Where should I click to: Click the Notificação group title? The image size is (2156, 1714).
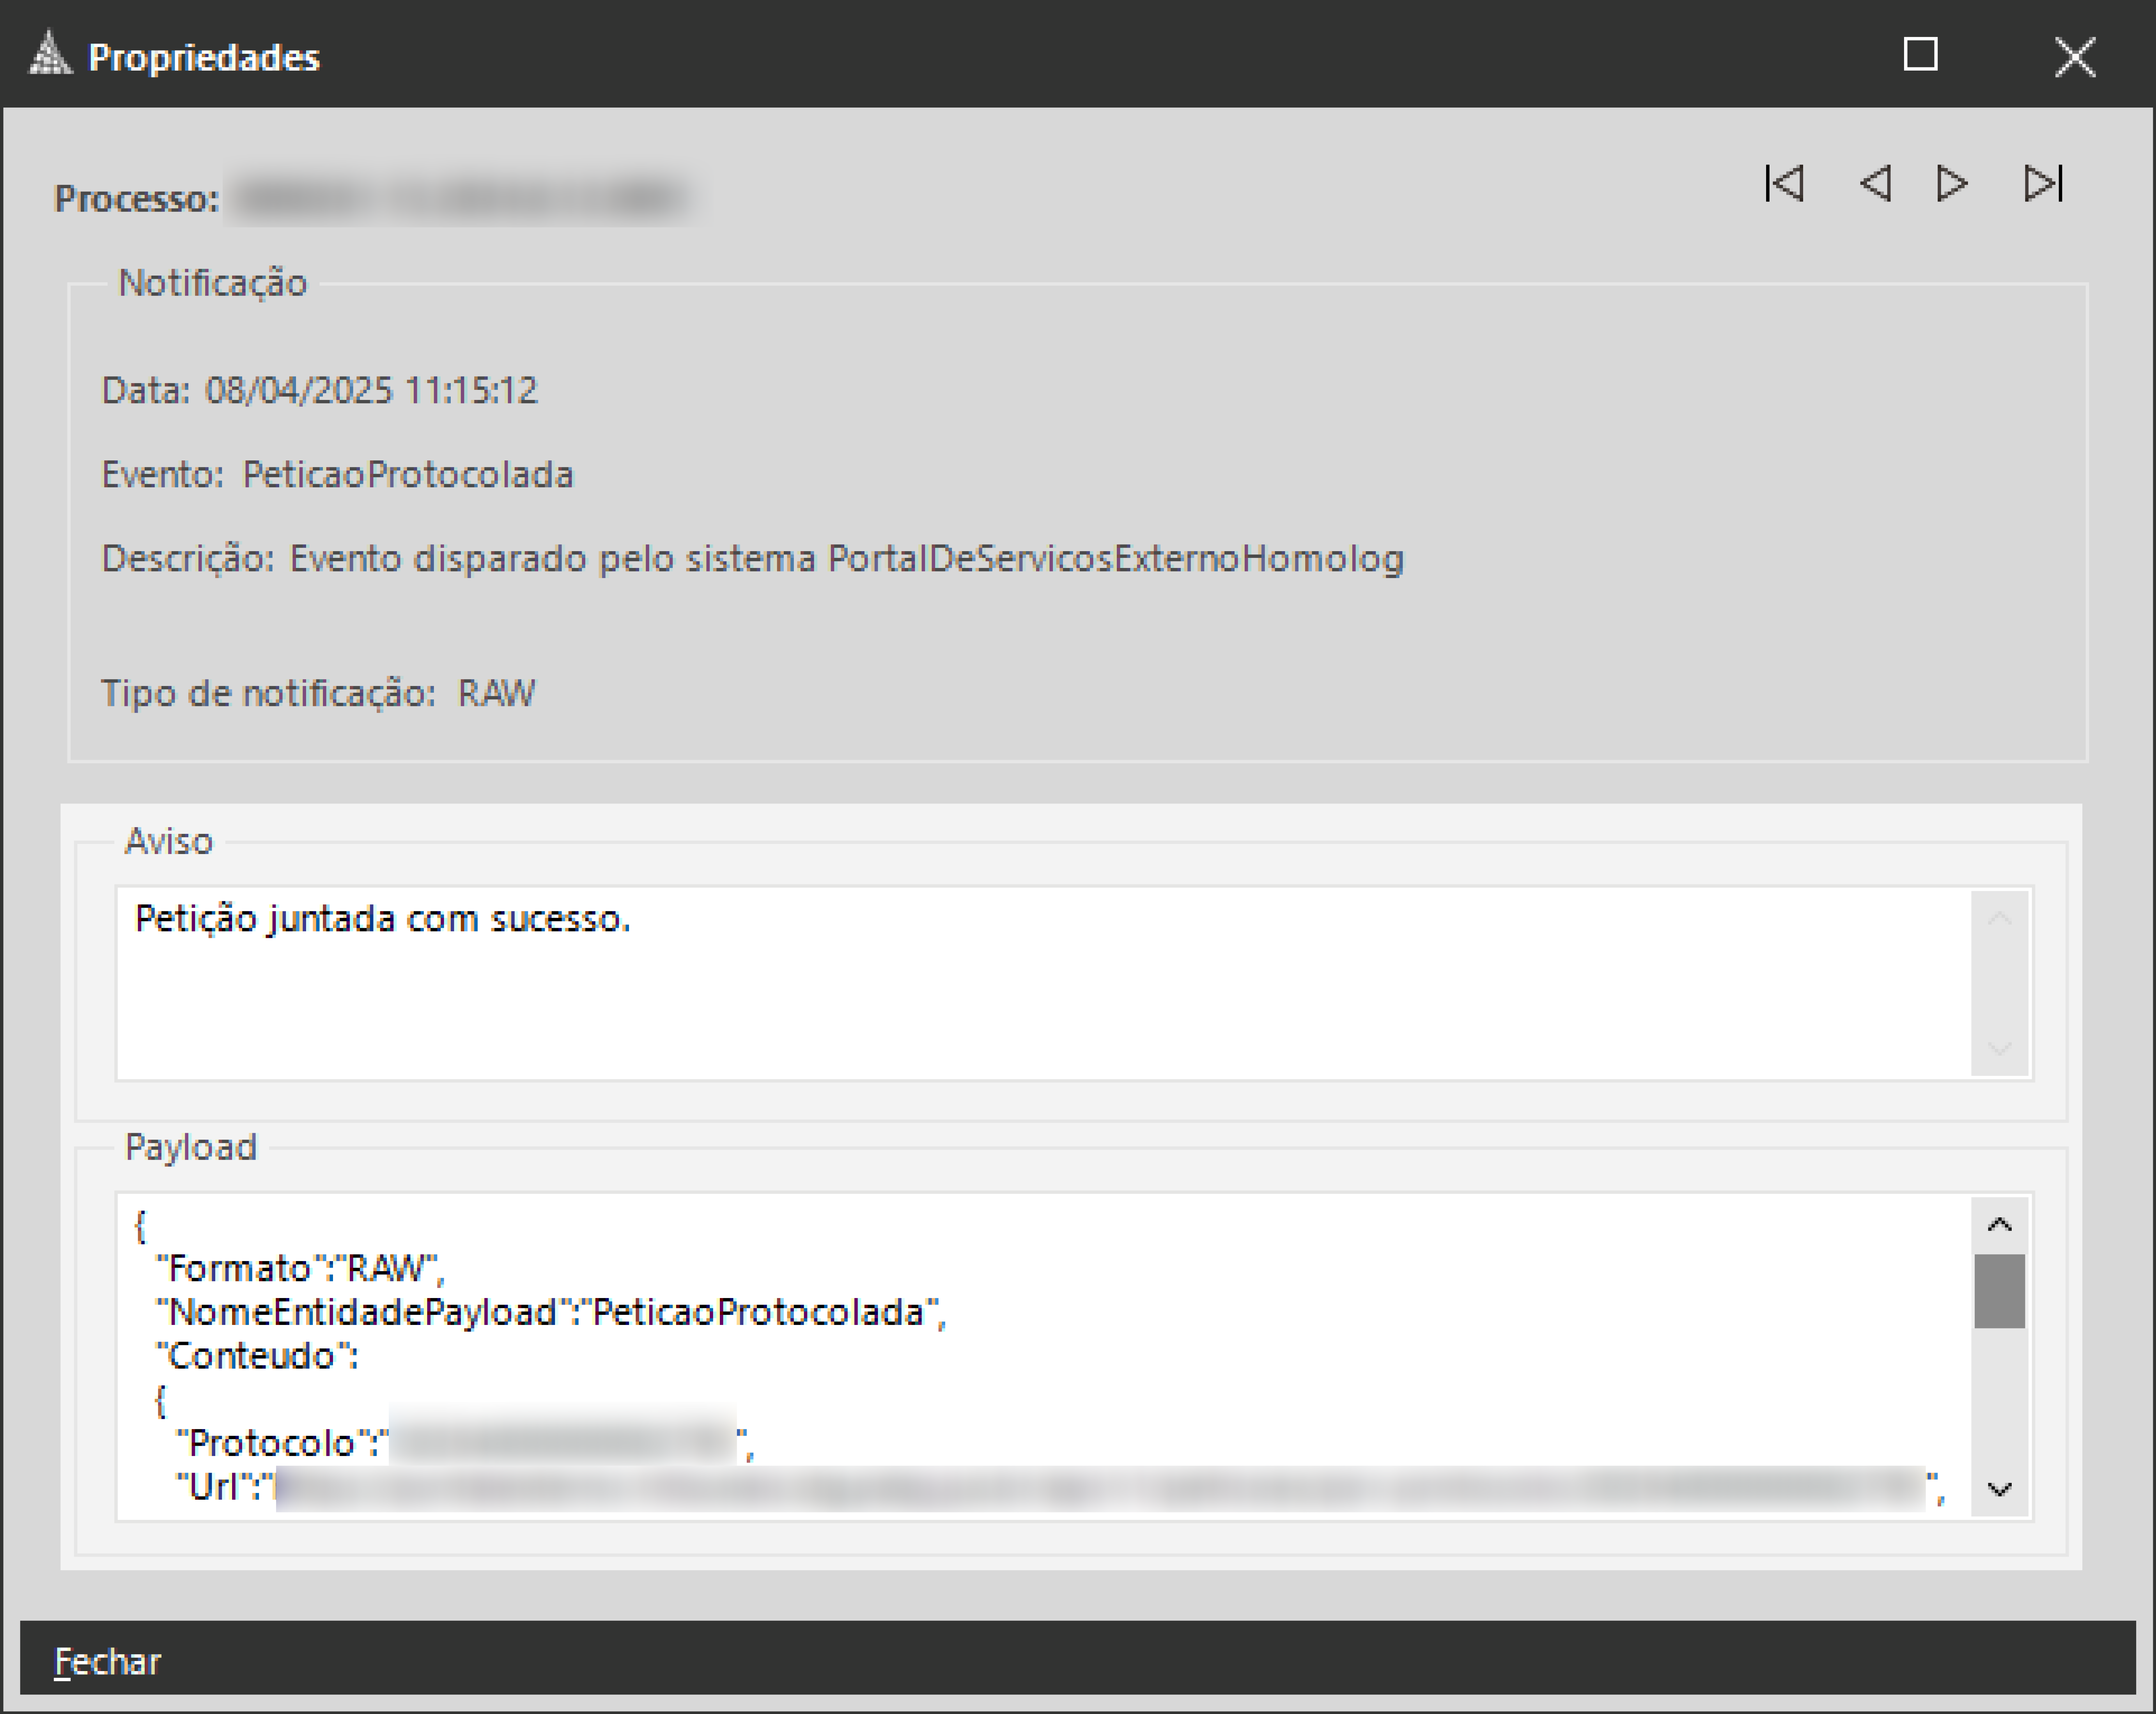pos(213,284)
